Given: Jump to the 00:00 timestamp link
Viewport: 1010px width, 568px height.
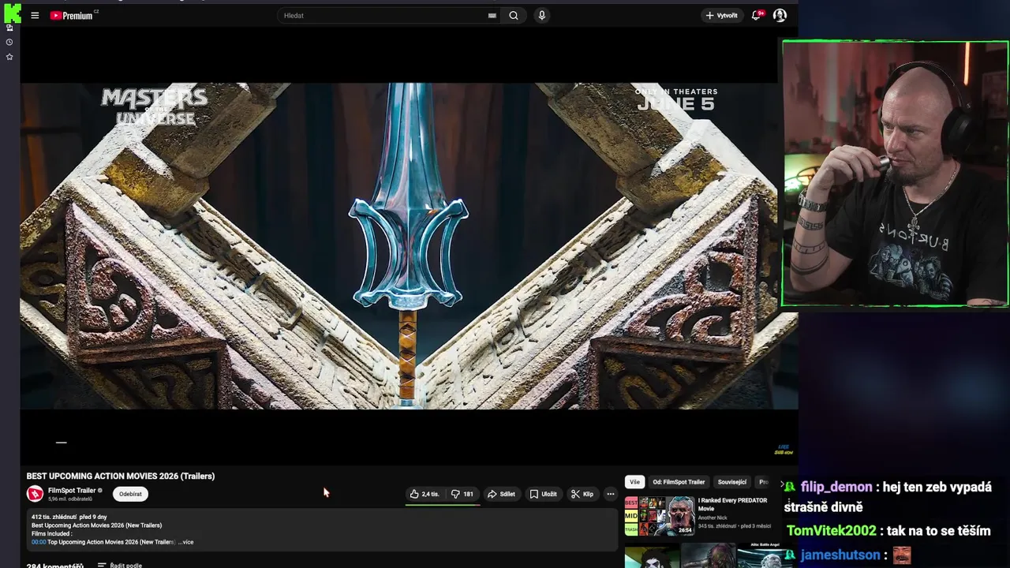Looking at the screenshot, I should tap(39, 542).
